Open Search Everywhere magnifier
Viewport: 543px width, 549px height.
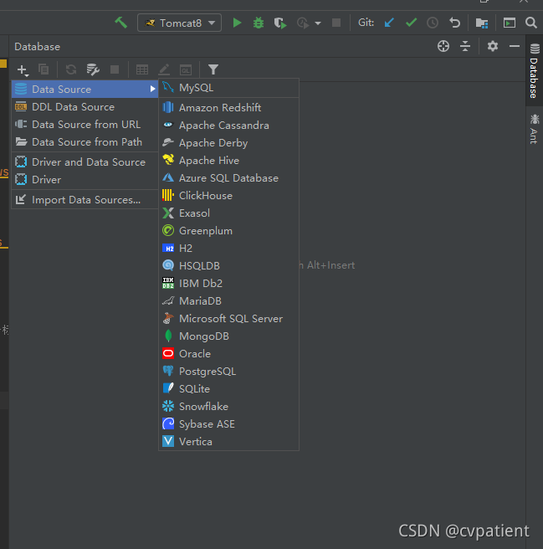click(x=531, y=23)
